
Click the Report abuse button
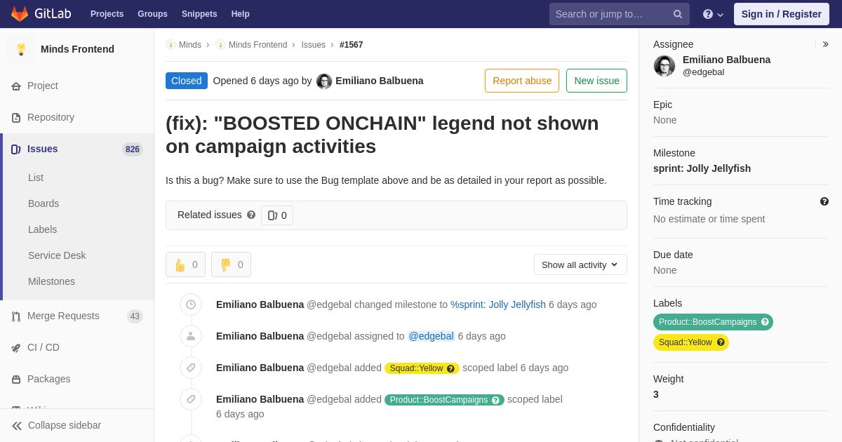[x=522, y=81]
